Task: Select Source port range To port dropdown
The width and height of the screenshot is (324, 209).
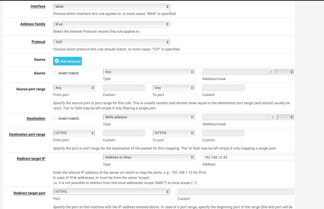Action: click(173, 88)
